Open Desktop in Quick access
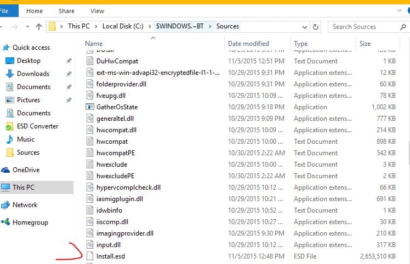Image resolution: width=410 pixels, height=264 pixels. tap(29, 61)
